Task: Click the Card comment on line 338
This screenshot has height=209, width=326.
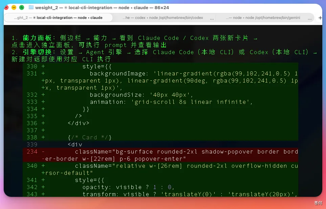Action: point(90,137)
